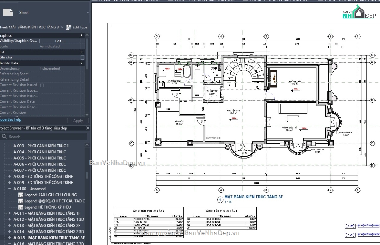Click the KHU TẬP GYM room label
This screenshot has width=380, height=245.
234,111
